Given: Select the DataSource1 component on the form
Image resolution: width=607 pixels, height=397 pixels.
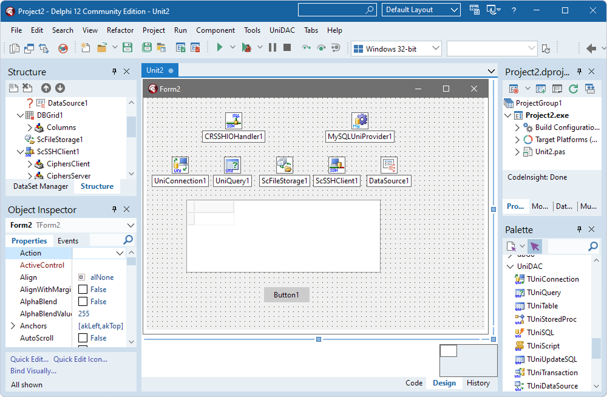Looking at the screenshot, I should [389, 165].
